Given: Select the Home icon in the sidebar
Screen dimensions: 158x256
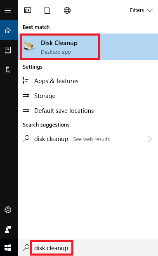Looking at the screenshot, I should pyautogui.click(x=8, y=30).
